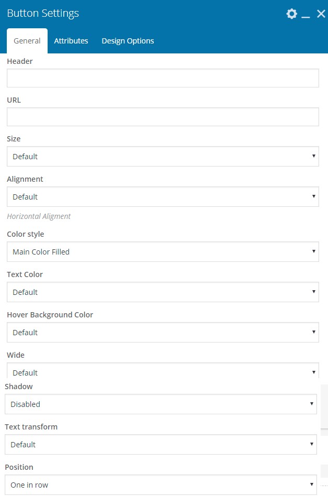Expand the Wide dropdown
The width and height of the screenshot is (328, 496).
pyautogui.click(x=163, y=370)
